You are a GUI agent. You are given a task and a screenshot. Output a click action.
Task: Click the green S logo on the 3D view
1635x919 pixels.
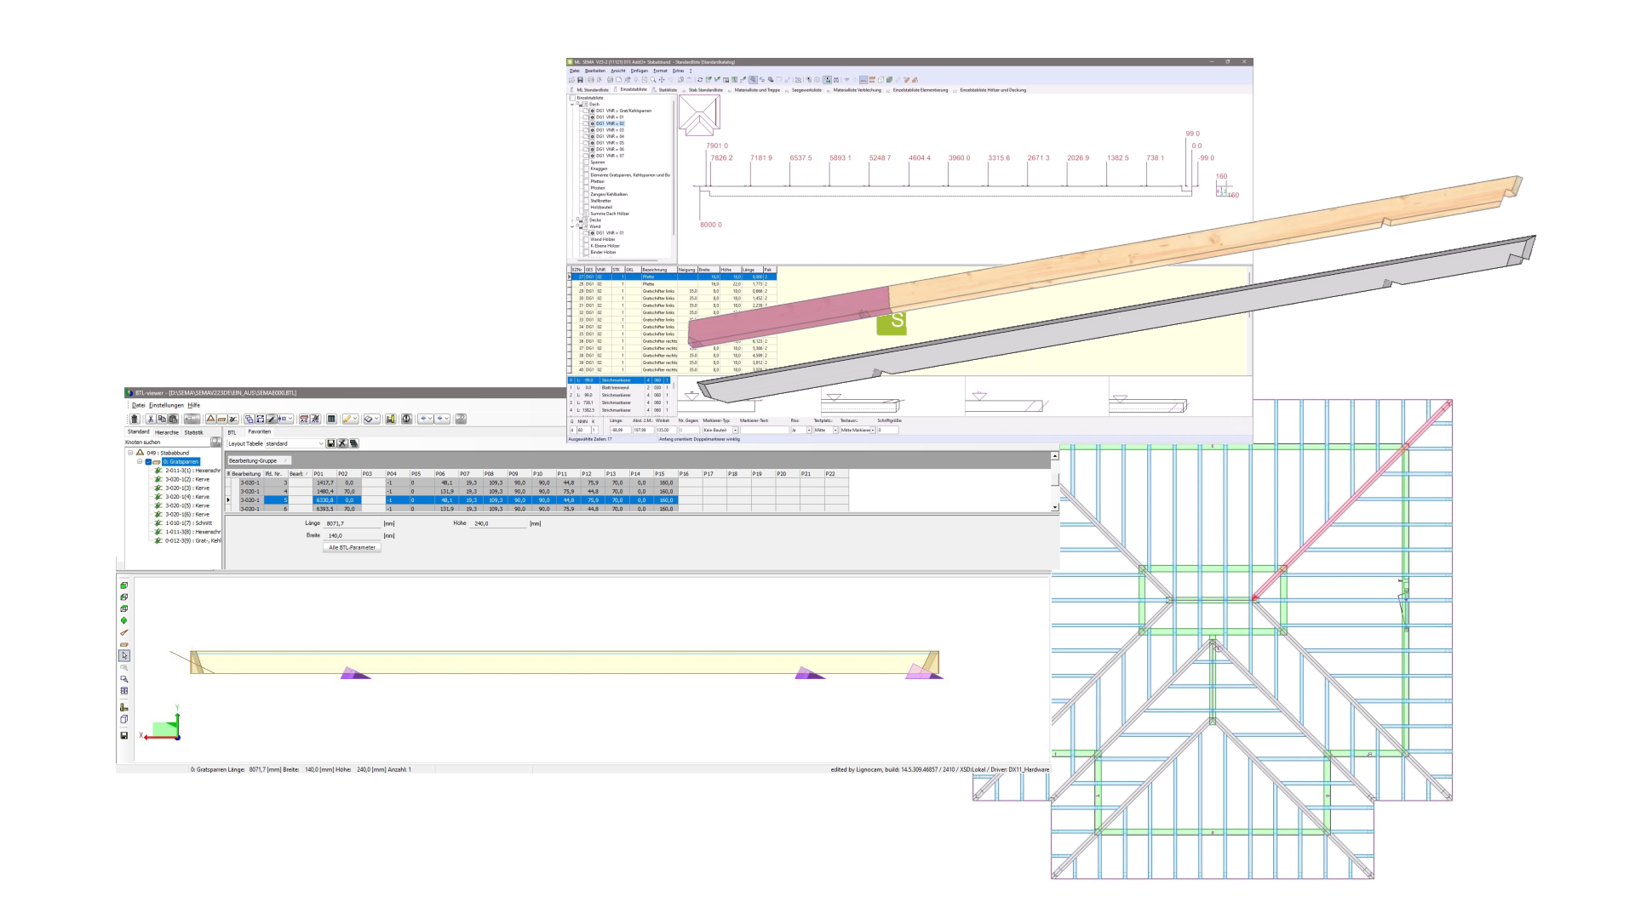pyautogui.click(x=892, y=322)
